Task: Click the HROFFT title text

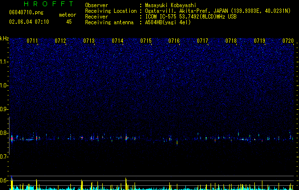Action: [49, 4]
